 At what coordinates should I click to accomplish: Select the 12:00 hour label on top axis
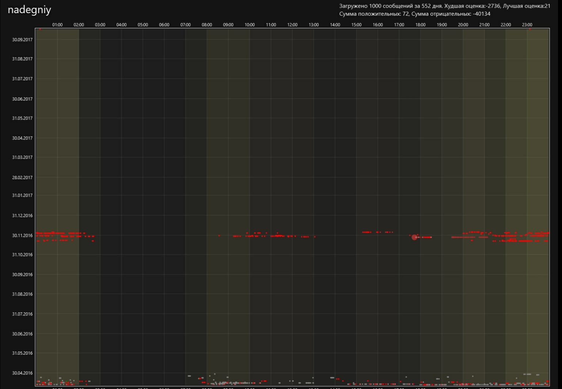coord(292,25)
